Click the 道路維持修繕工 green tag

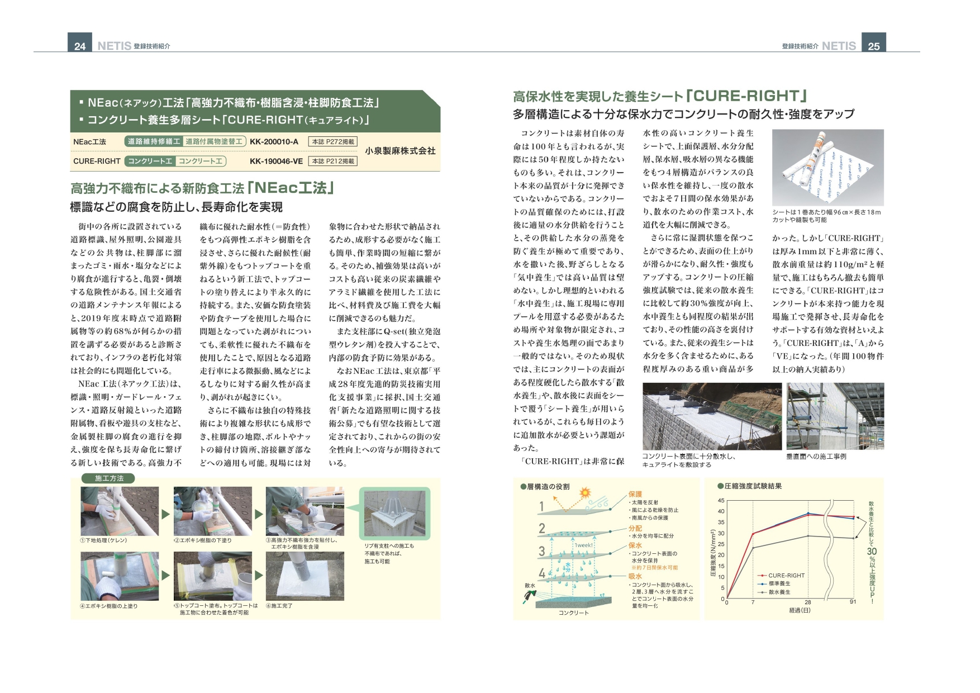154,142
